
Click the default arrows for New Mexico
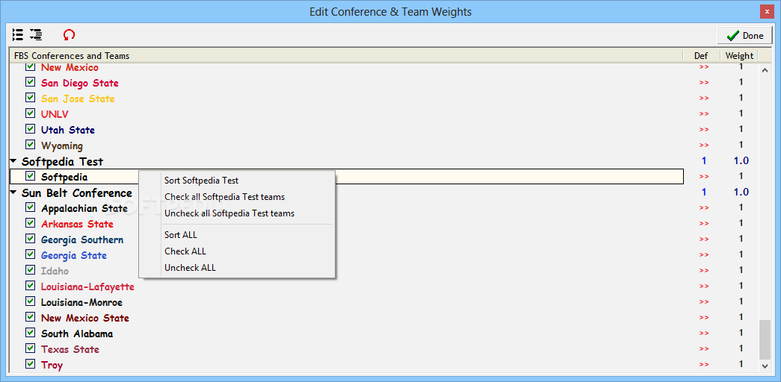coord(704,66)
